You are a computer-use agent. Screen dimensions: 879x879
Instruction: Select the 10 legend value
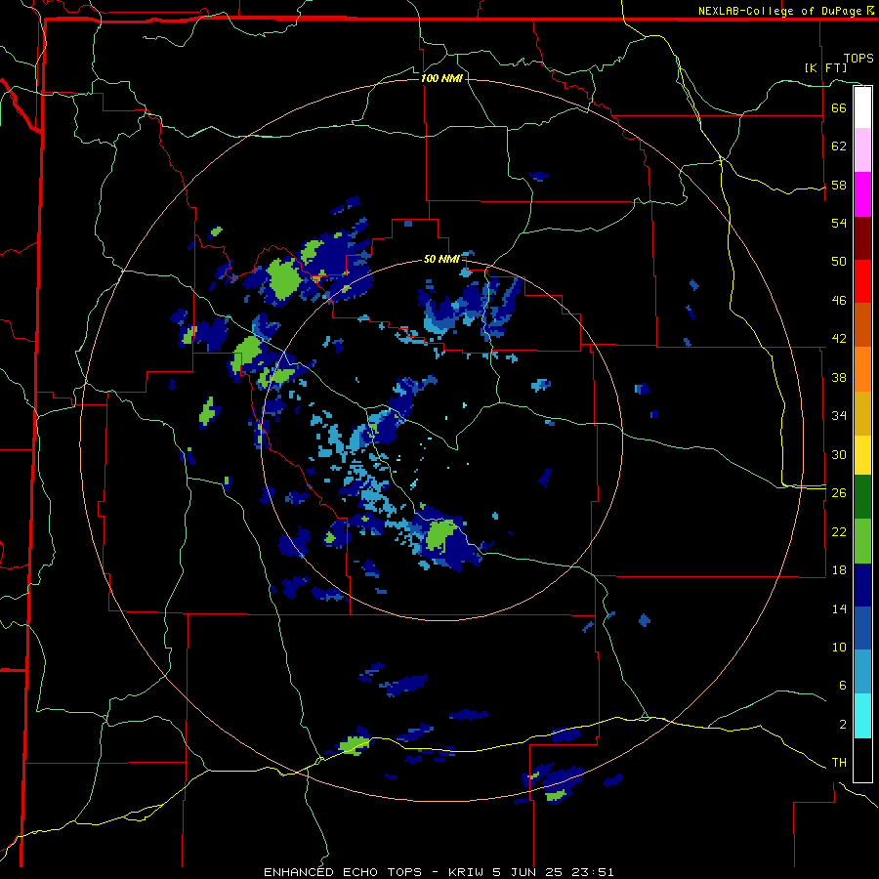point(839,647)
